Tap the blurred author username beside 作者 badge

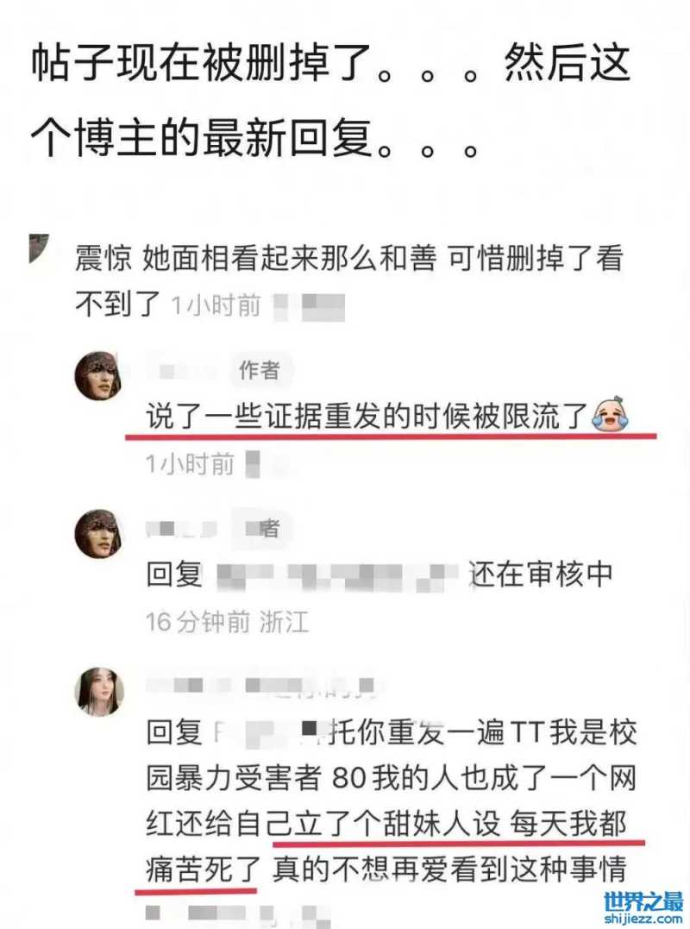pyautogui.click(x=183, y=371)
